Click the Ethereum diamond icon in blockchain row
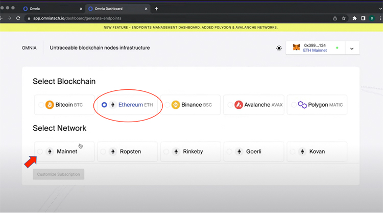Viewport: 383px width, 213px height. click(x=113, y=105)
